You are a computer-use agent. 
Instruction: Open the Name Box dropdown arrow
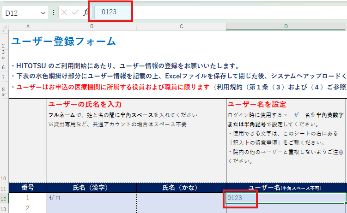click(x=43, y=13)
